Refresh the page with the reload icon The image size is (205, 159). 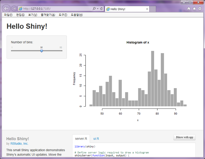pos(101,9)
